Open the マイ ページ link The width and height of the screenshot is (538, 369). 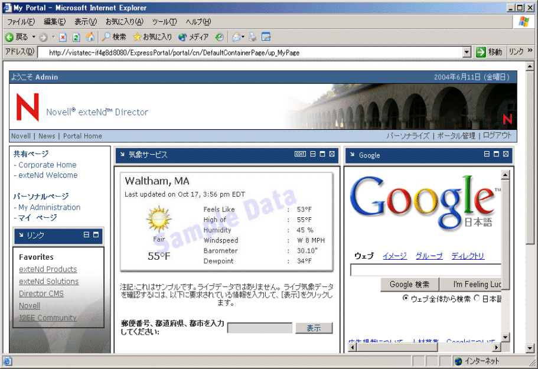click(x=38, y=218)
